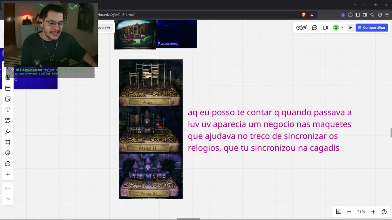Open the activity chat bubble icon
The image size is (392, 220).
click(x=315, y=28)
